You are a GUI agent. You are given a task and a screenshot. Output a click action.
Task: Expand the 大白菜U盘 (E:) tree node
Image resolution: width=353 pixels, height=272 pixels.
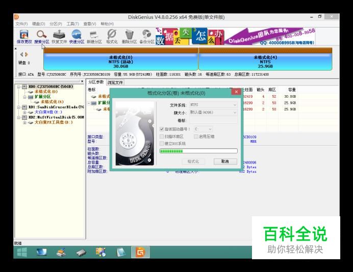pos(24,112)
